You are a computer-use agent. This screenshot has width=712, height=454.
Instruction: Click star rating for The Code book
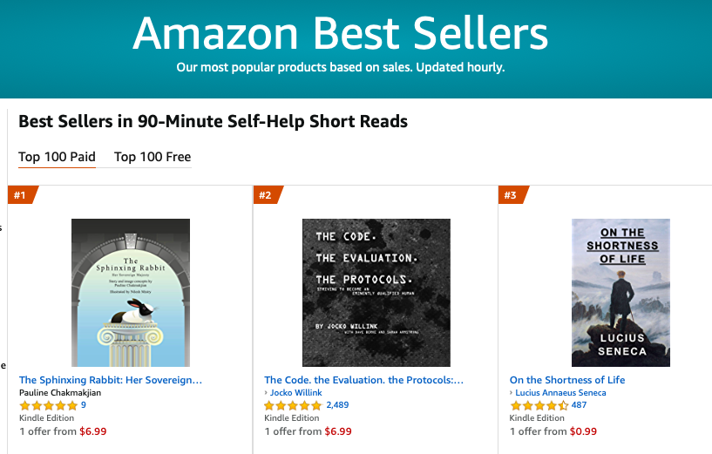[293, 405]
